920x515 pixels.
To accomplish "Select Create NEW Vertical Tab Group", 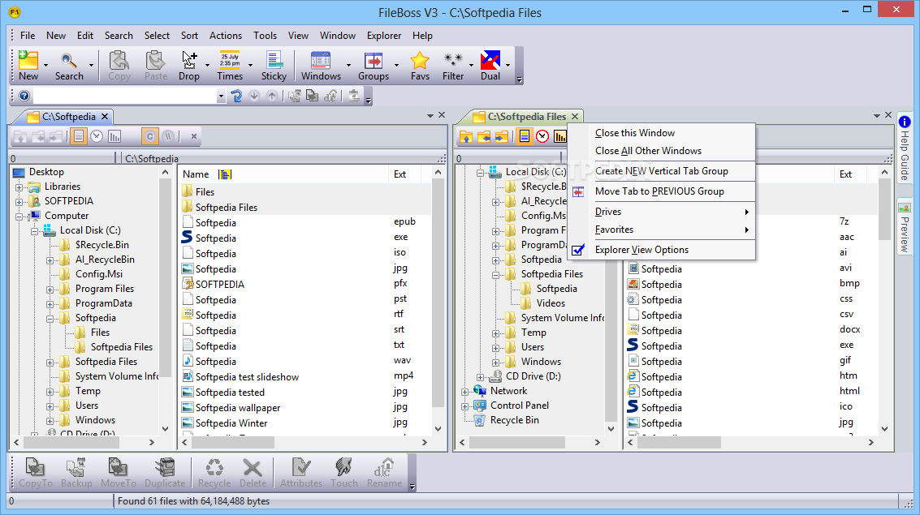I will [x=661, y=171].
